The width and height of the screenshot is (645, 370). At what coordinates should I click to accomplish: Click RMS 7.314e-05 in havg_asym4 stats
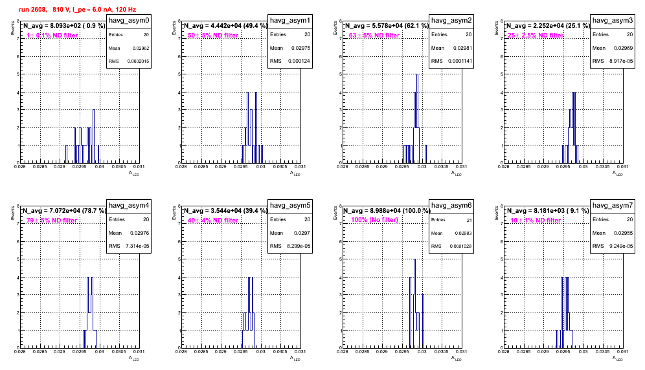pyautogui.click(x=129, y=246)
